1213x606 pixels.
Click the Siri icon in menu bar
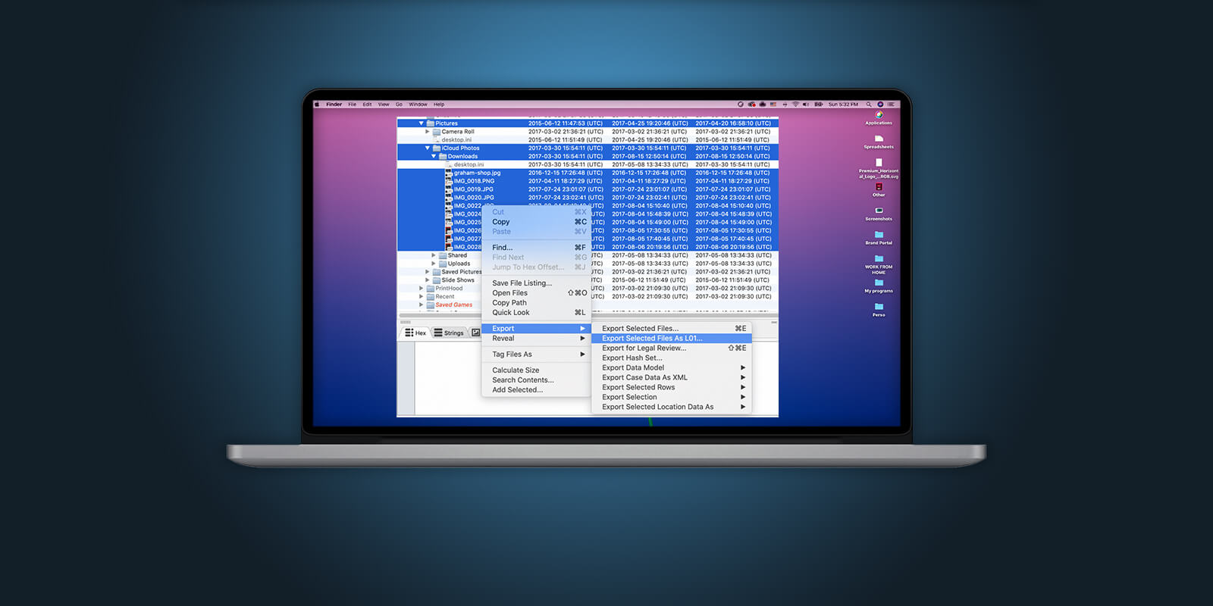click(x=880, y=105)
